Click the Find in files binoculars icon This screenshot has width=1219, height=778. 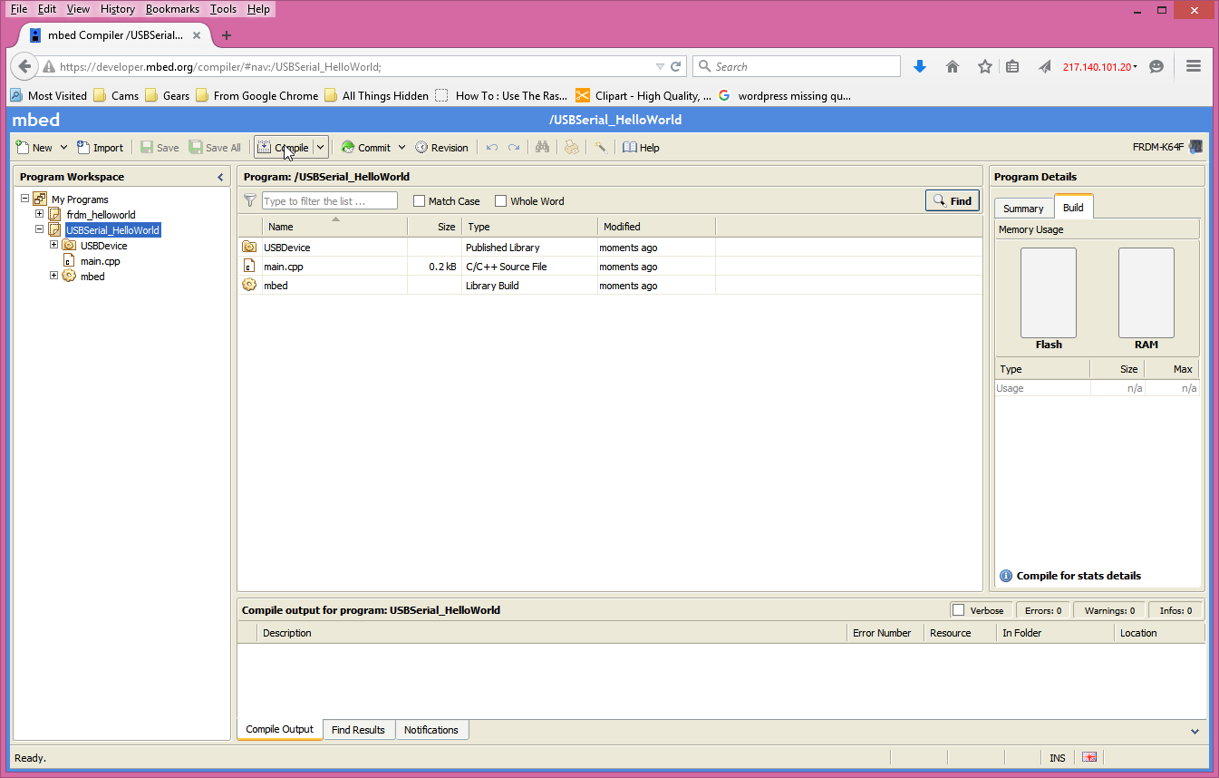point(541,147)
